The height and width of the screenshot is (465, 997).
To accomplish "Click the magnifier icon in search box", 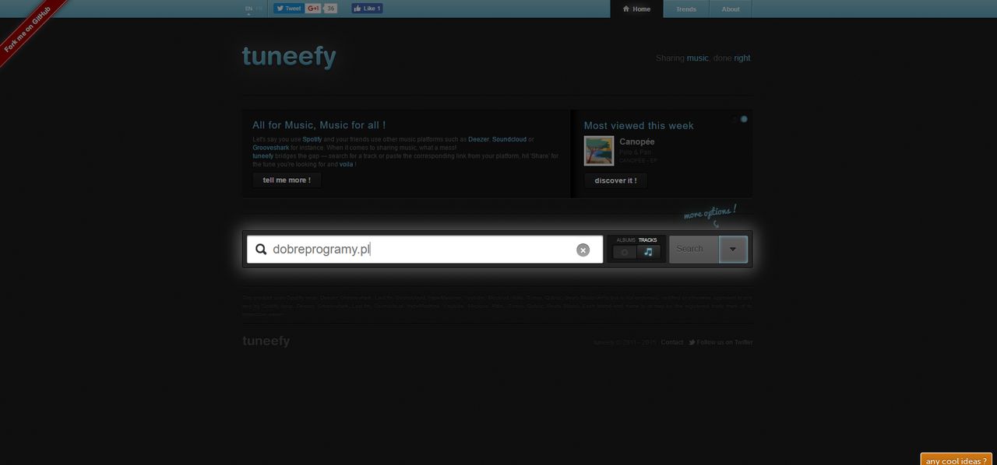I will 261,250.
